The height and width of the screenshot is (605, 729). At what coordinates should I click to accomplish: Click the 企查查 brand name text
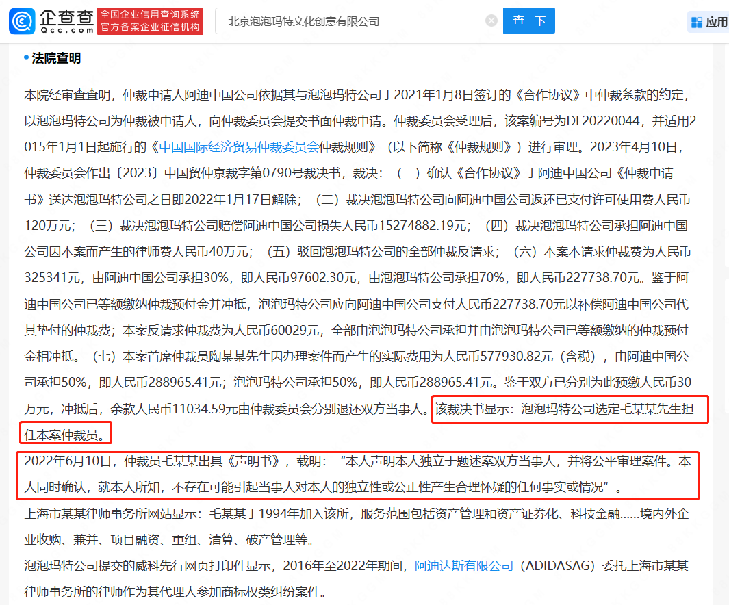[x=67, y=18]
